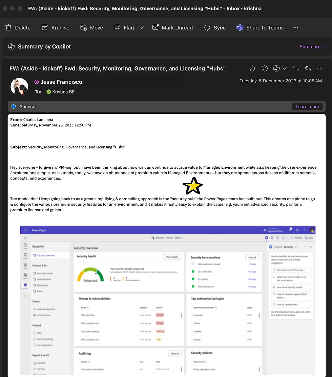
Task: Snooze the email with the moon icon
Action: (252, 68)
